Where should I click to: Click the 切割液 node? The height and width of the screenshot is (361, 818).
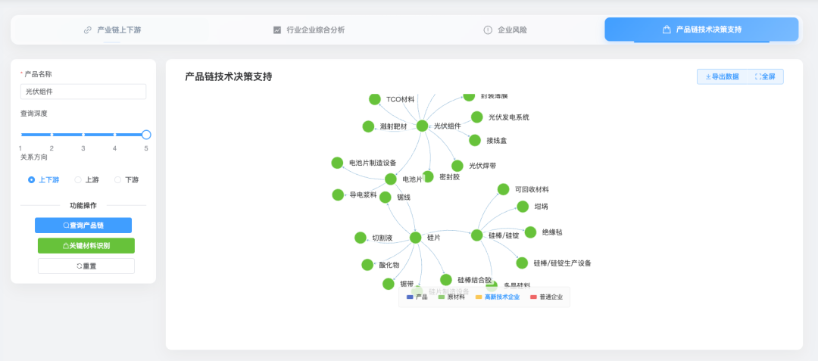[x=361, y=238]
